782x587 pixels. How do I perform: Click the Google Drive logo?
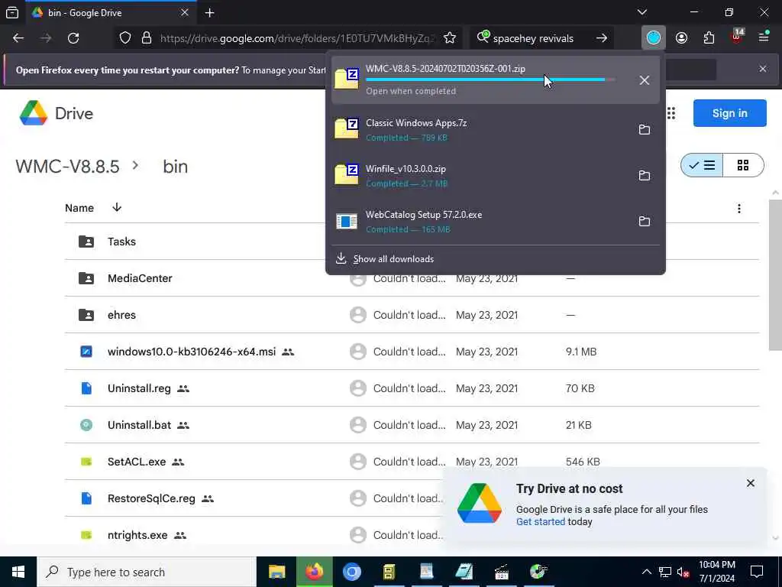click(x=56, y=113)
